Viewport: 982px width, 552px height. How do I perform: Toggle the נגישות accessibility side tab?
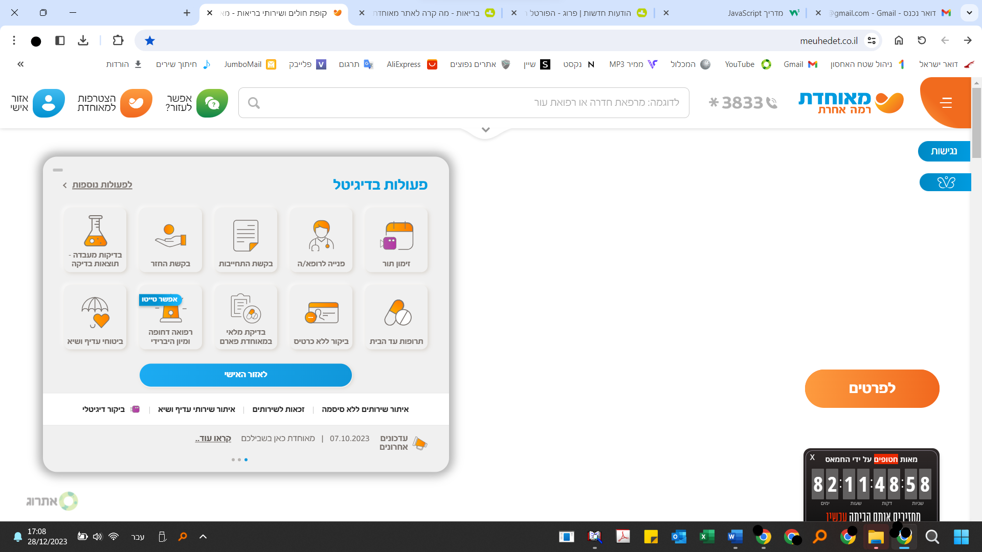[x=944, y=151]
